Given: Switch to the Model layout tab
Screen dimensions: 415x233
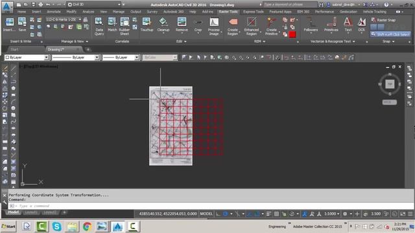Looking at the screenshot, I should [x=13, y=212].
